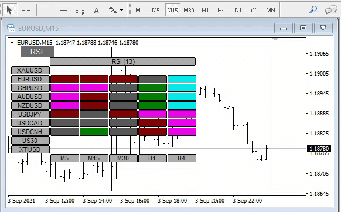Pick the text label tool
341x212 pixels.
pyautogui.click(x=96, y=10)
